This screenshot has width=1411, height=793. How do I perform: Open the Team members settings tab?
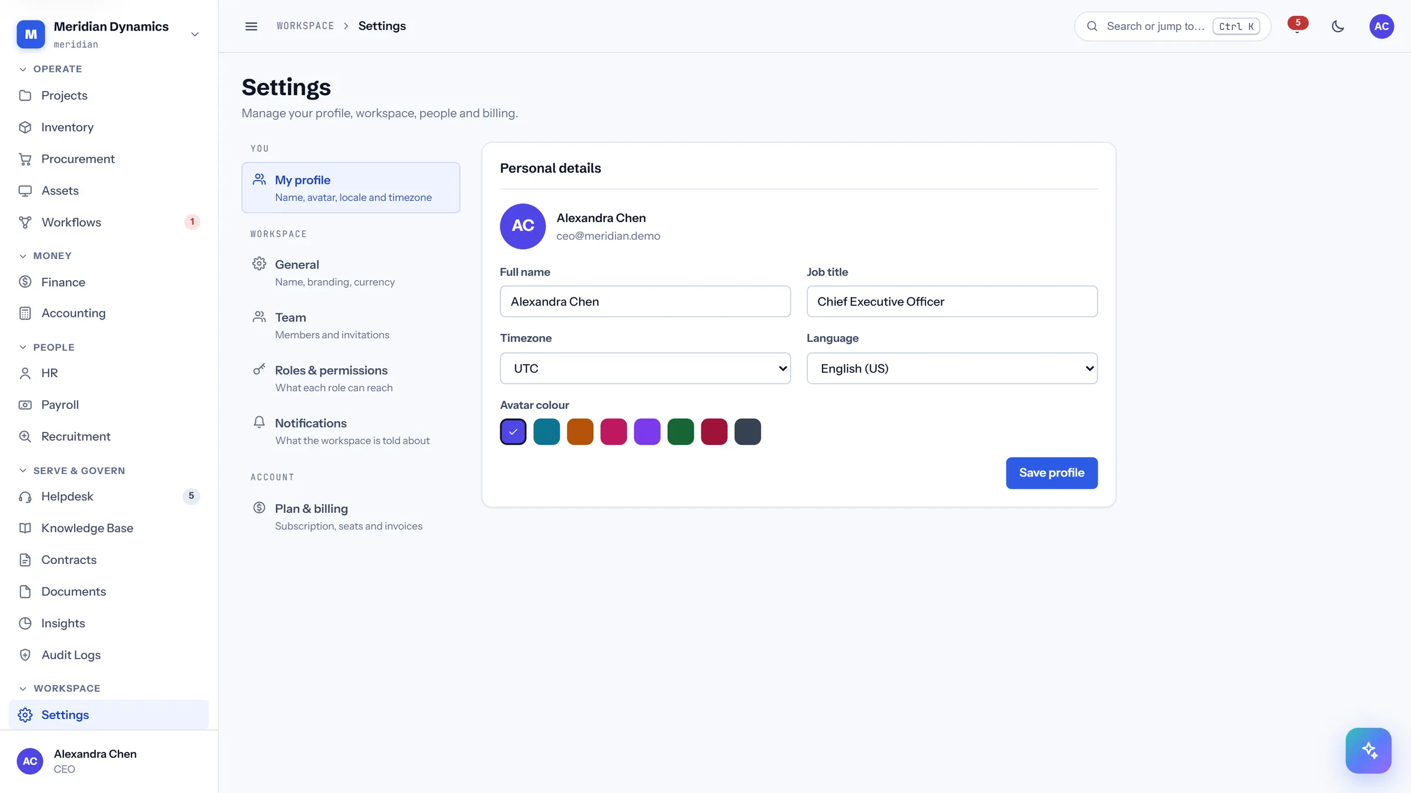350,325
